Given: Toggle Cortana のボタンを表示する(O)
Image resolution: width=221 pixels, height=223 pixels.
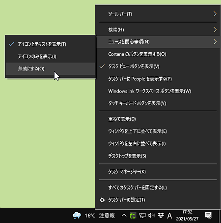Looking at the screenshot, I should tap(158, 54).
